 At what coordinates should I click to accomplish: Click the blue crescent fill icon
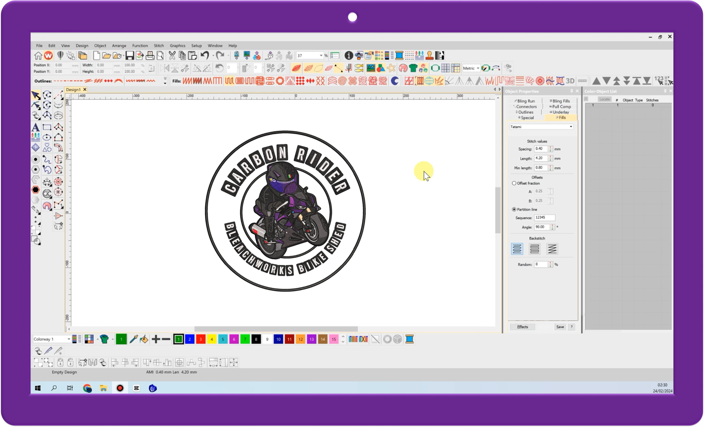point(395,81)
